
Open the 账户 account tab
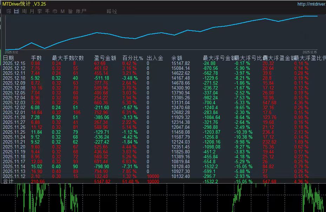[x=81, y=11]
